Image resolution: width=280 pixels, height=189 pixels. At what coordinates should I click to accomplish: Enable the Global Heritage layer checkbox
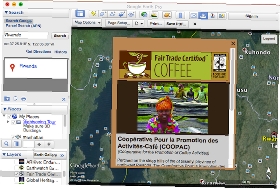pyautogui.click(x=17, y=180)
